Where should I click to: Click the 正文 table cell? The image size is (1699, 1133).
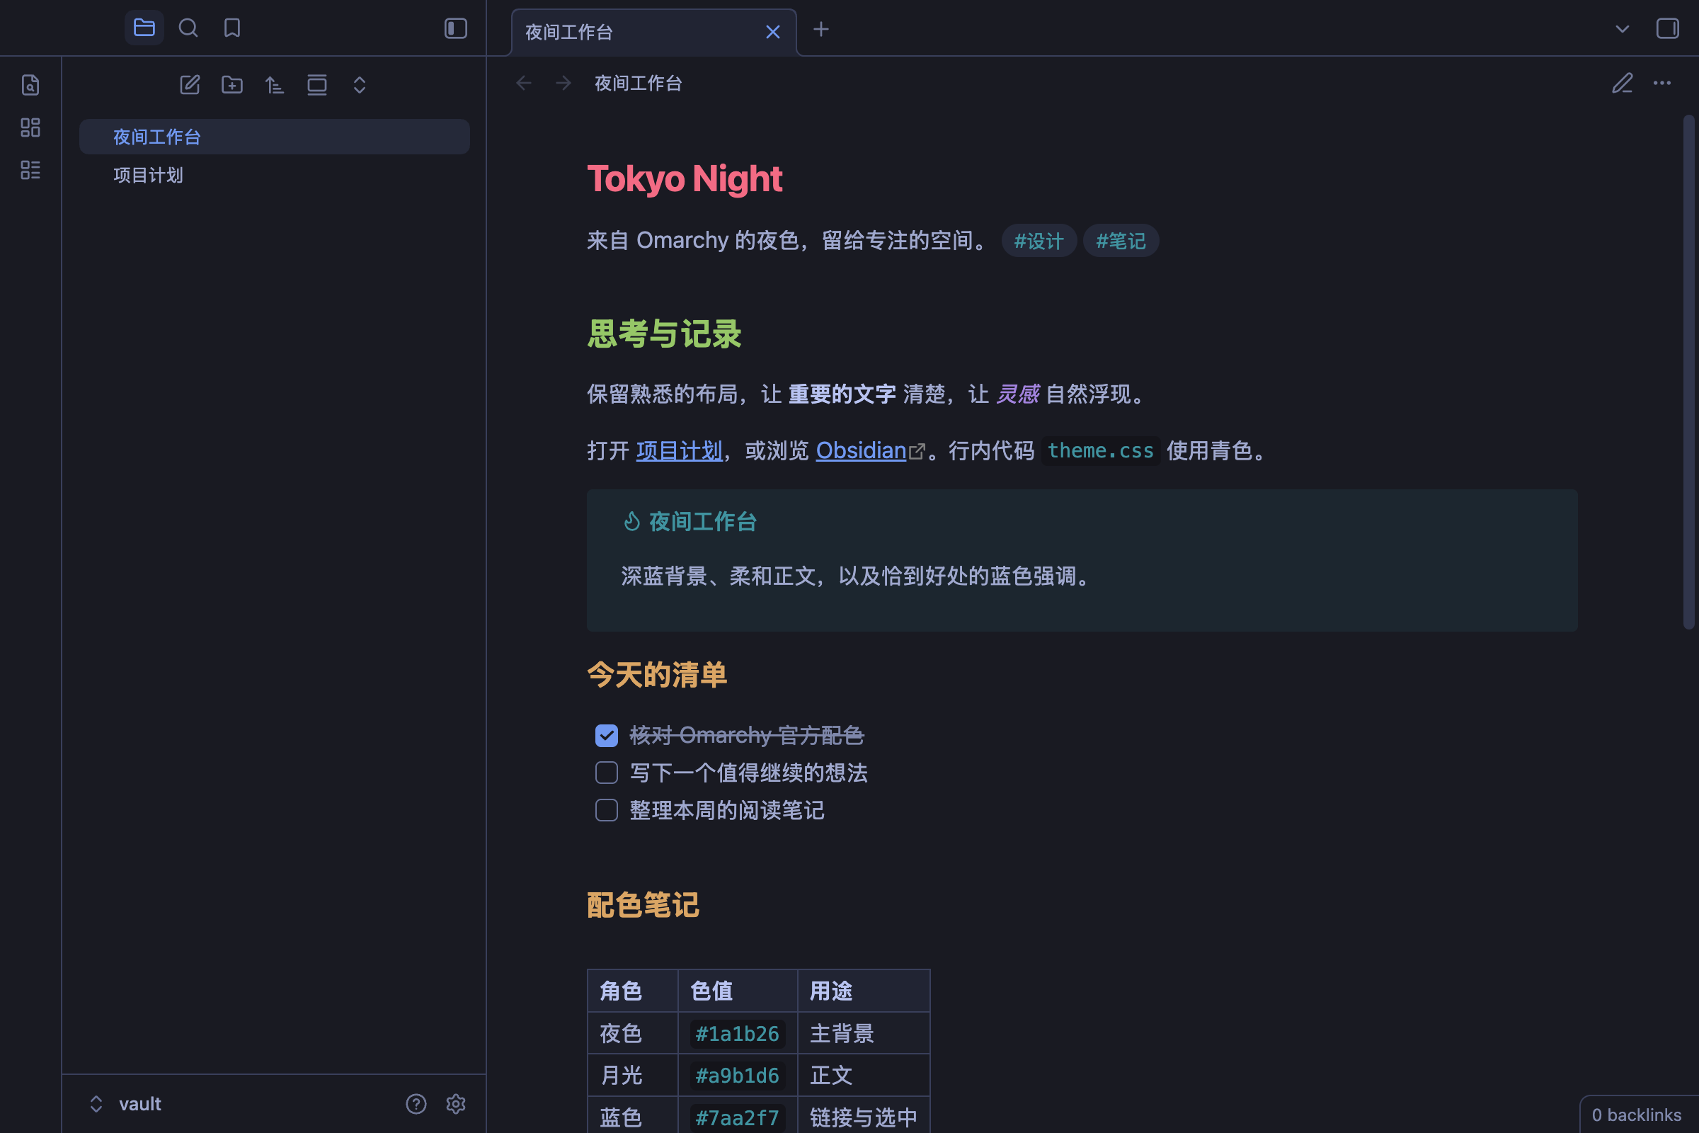click(x=863, y=1075)
